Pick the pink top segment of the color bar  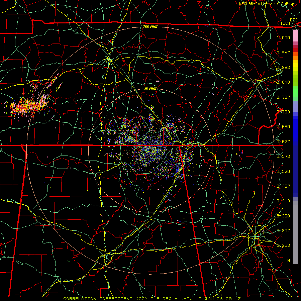295,36
